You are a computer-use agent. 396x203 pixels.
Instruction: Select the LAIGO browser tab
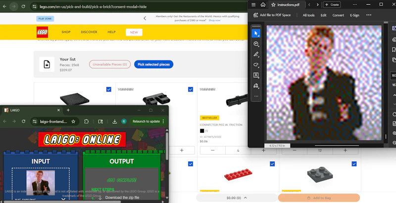click(x=32, y=110)
